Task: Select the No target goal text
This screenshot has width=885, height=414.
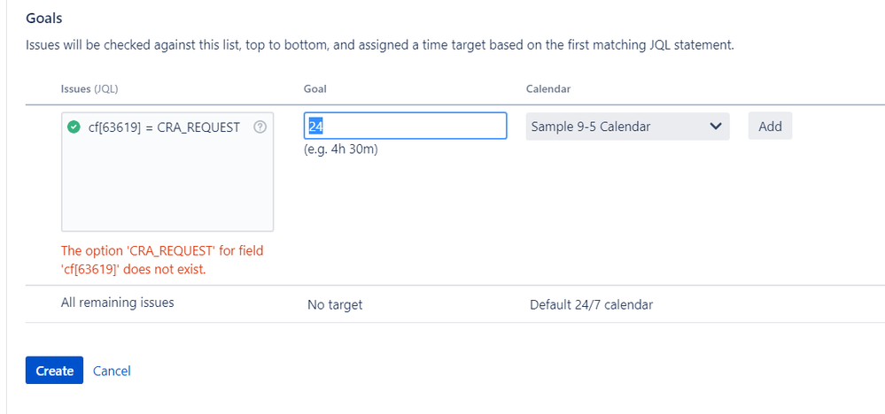Action: (x=335, y=305)
